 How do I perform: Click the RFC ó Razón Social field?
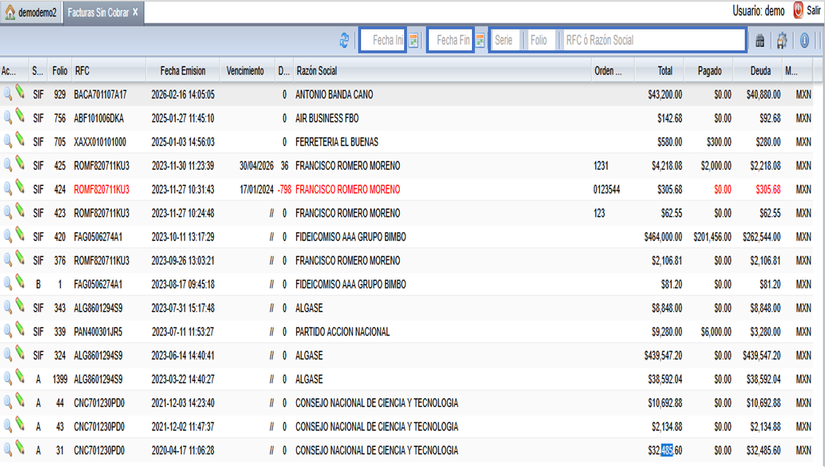tap(653, 40)
